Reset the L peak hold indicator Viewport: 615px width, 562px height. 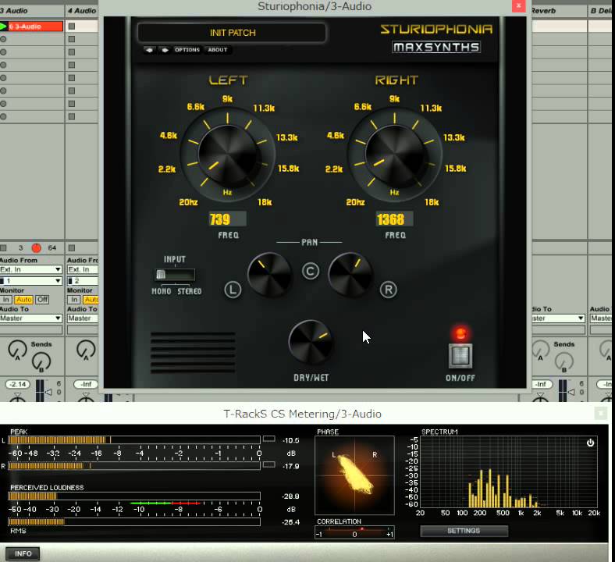pos(268,439)
